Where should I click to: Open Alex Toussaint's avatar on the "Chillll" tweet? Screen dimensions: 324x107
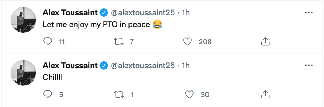click(x=23, y=72)
